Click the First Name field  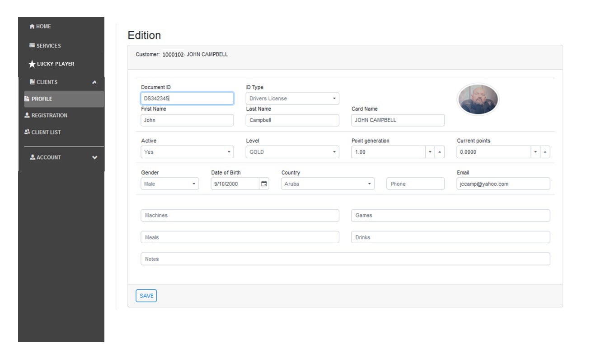[187, 120]
